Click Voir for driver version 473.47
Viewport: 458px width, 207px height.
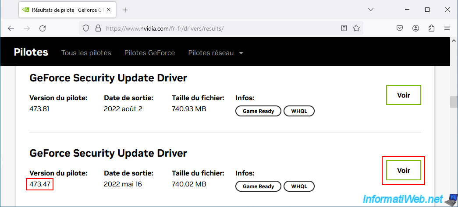click(403, 170)
